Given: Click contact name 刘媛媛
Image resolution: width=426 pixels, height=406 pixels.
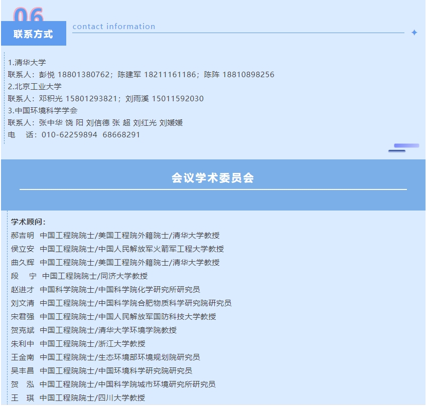Looking at the screenshot, I should point(171,123).
